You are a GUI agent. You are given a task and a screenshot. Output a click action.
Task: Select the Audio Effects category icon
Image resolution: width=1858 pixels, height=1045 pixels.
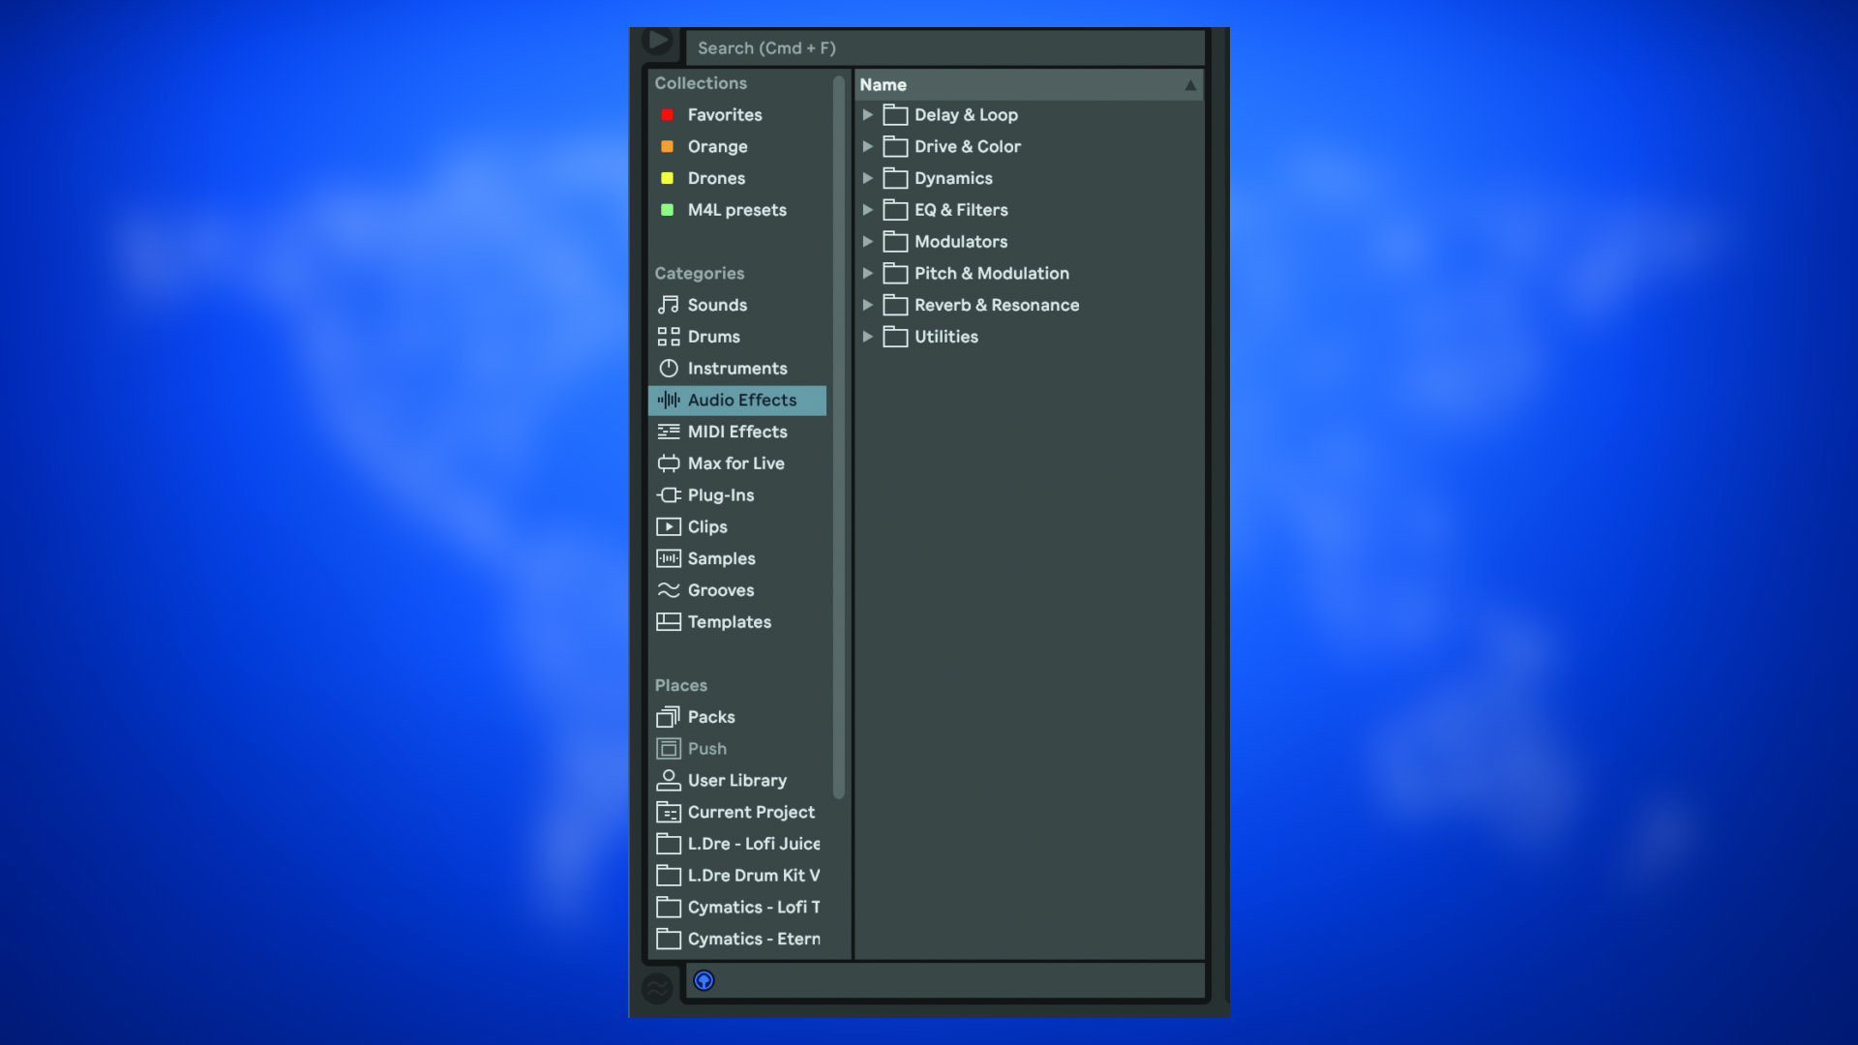tap(666, 401)
